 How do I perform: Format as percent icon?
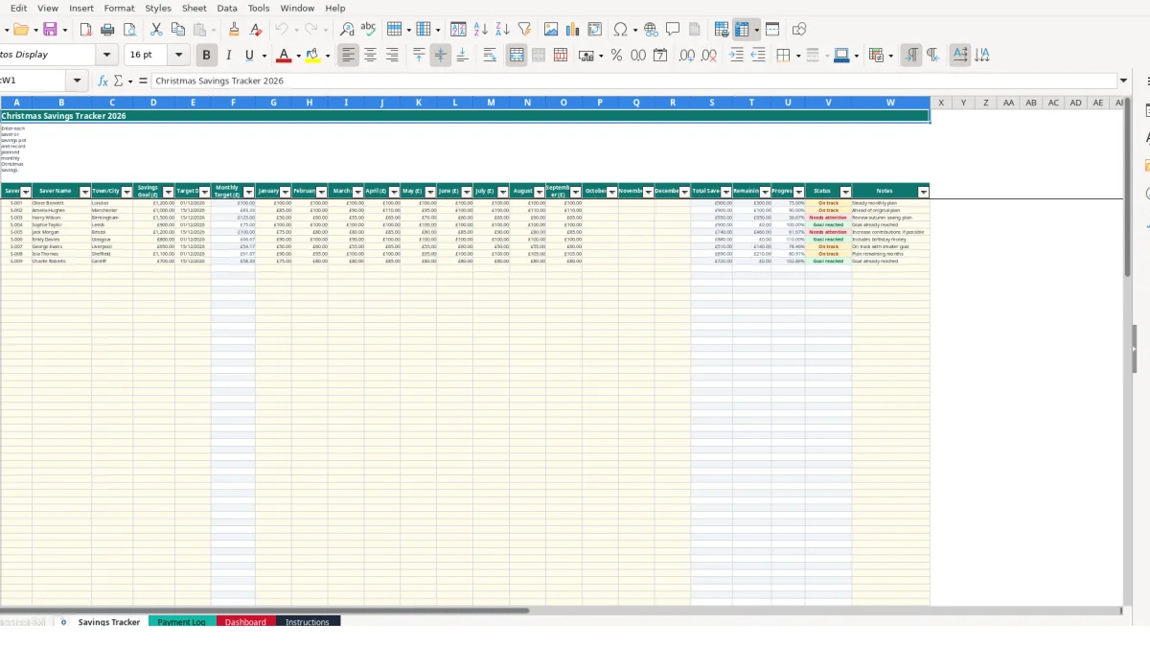(x=616, y=56)
